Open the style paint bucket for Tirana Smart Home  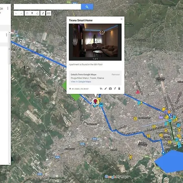101,89
